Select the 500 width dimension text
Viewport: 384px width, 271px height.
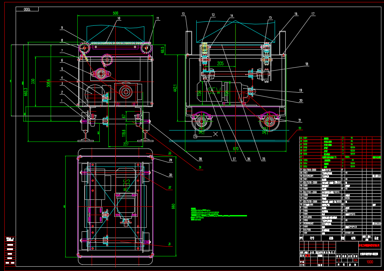pyautogui.click(x=115, y=13)
